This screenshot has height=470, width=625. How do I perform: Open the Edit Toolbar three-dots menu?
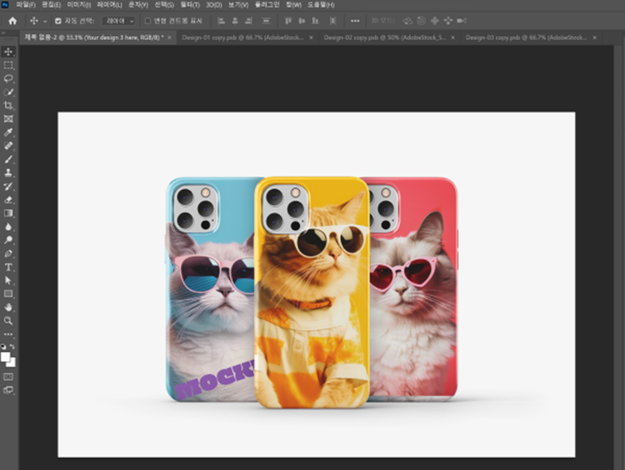point(8,334)
